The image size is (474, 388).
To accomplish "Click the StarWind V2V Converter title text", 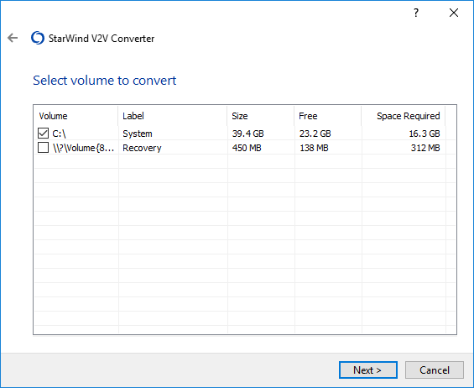I will point(102,39).
